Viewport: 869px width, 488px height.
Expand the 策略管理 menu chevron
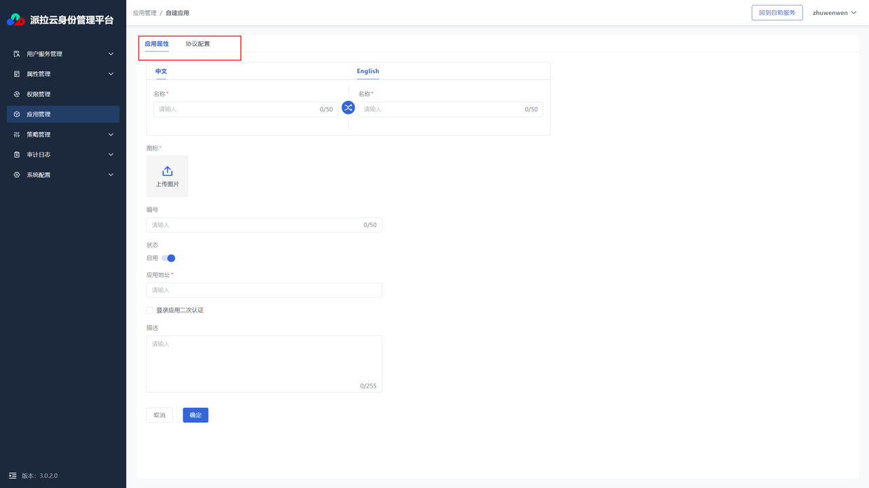(111, 135)
